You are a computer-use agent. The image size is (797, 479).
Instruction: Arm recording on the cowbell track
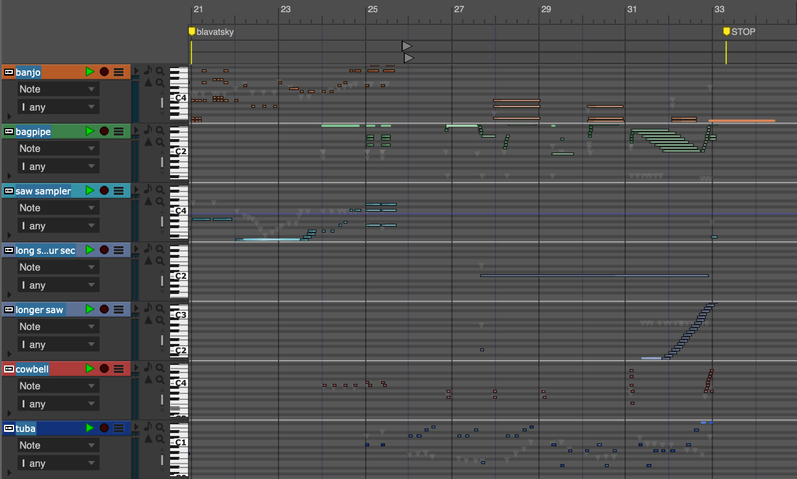click(x=104, y=368)
